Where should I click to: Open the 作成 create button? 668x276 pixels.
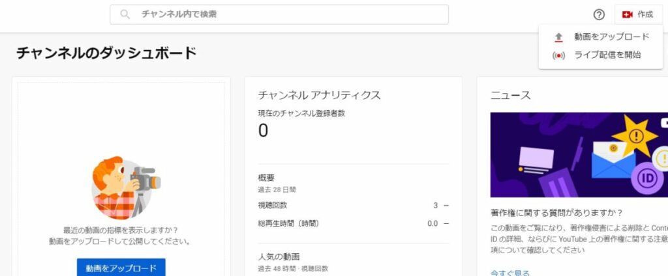pyautogui.click(x=637, y=14)
